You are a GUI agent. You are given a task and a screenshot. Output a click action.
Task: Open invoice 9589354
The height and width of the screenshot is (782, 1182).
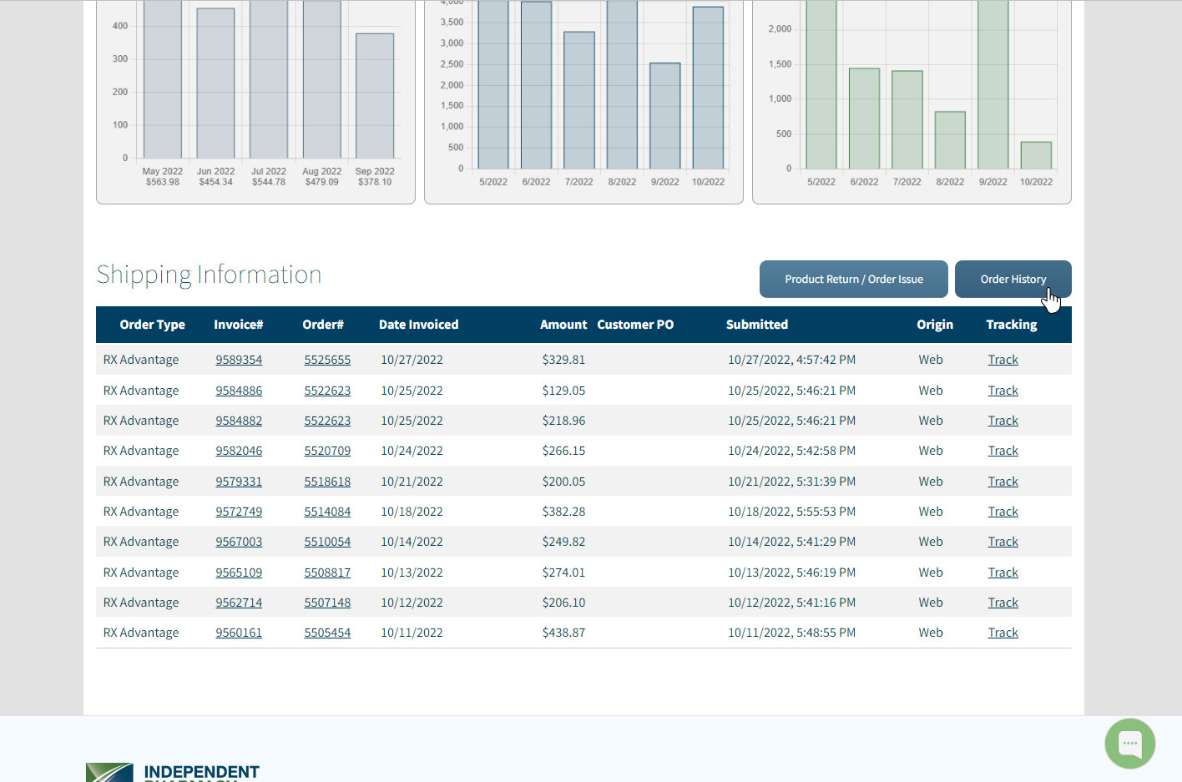point(239,360)
